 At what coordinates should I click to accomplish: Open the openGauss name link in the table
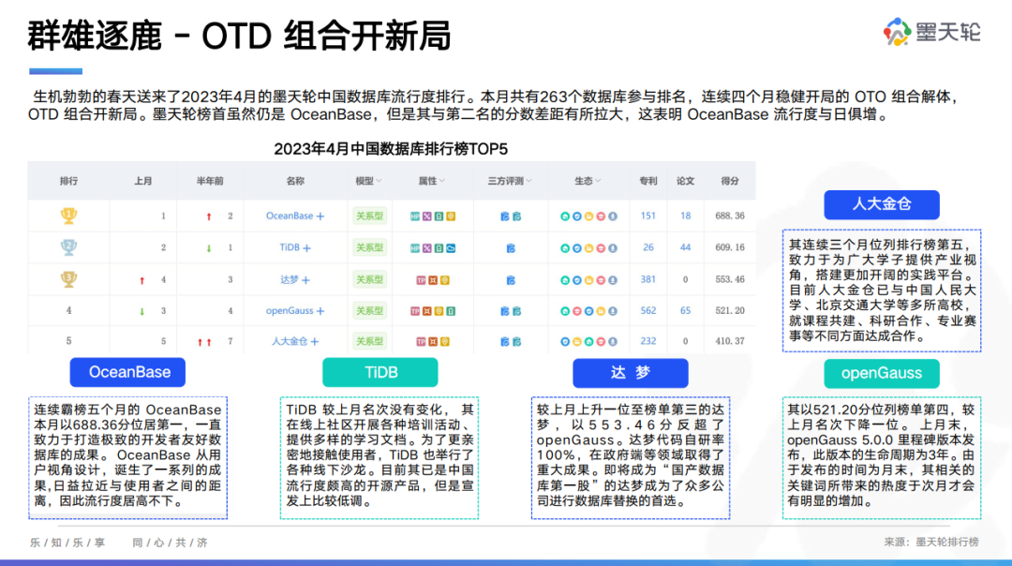tap(290, 310)
